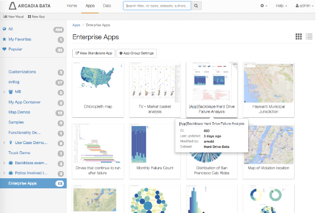The image size is (316, 213).
Task: Click the Arcadia Data logo
Action: click(x=30, y=6)
